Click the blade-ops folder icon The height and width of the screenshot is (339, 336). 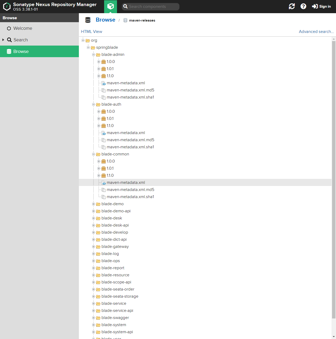coord(98,261)
